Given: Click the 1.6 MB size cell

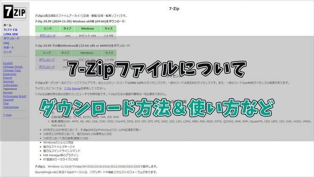Looking at the screenshot, I should 109,36.
